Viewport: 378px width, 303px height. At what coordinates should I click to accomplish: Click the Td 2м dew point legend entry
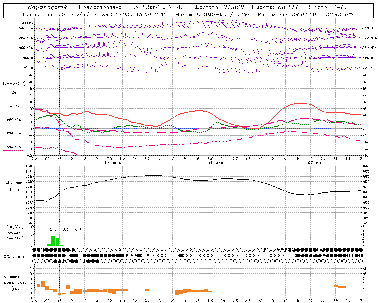tap(14, 106)
